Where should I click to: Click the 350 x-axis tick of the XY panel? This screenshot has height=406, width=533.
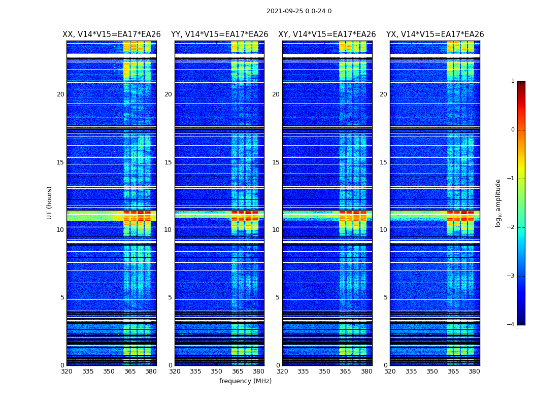coord(324,371)
